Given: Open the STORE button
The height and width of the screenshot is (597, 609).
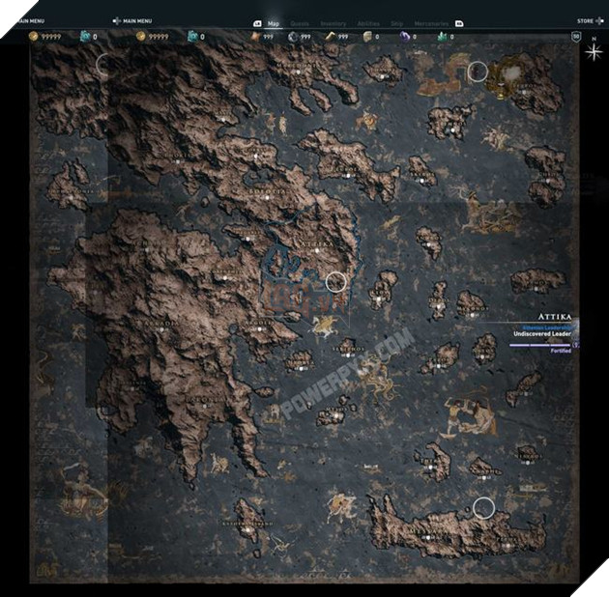Looking at the screenshot, I should tap(585, 21).
